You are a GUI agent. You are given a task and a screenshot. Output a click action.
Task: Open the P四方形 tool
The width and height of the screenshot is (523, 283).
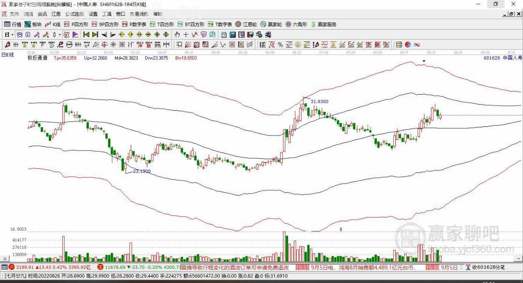pyautogui.click(x=76, y=24)
